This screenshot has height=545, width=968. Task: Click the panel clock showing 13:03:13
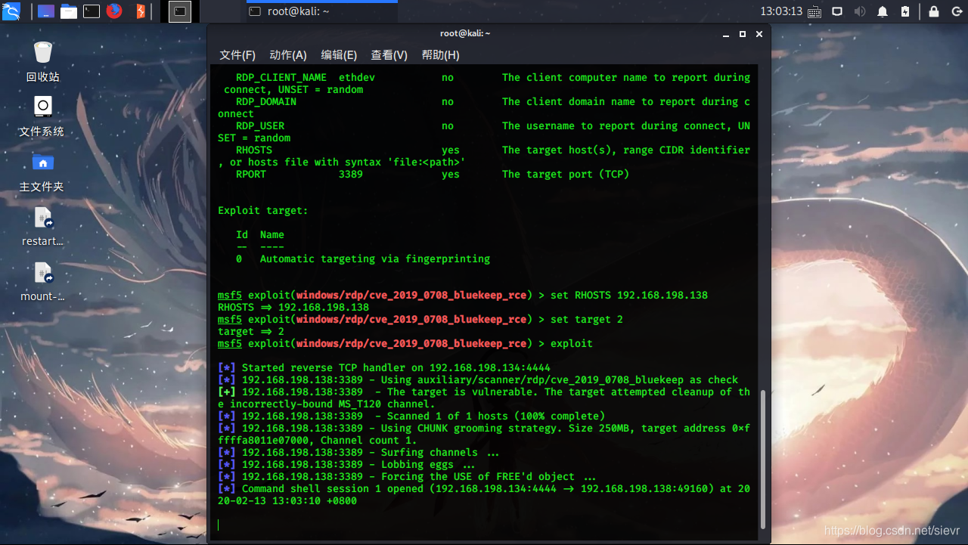tap(781, 11)
